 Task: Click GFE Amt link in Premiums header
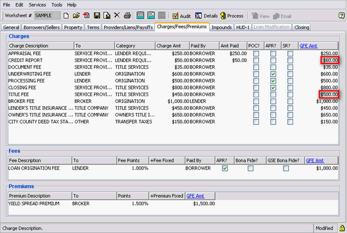click(x=195, y=196)
